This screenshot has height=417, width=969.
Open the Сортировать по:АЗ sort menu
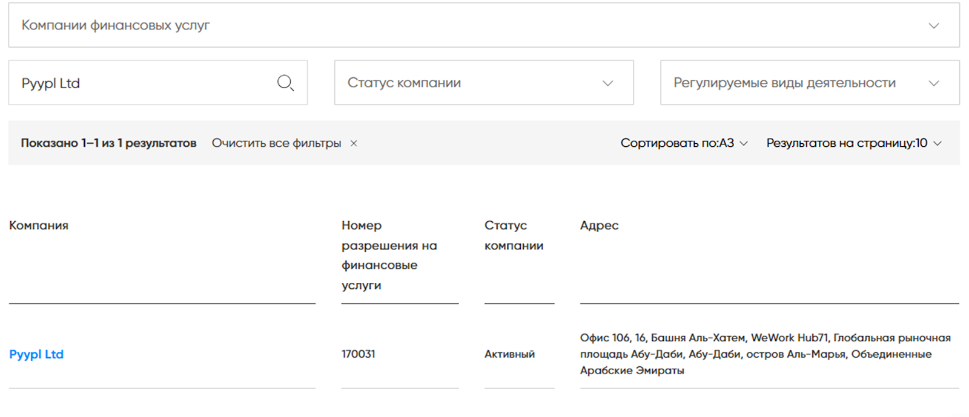pos(684,143)
